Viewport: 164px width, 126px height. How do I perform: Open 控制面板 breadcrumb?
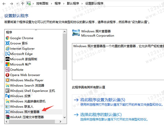click(42, 4)
